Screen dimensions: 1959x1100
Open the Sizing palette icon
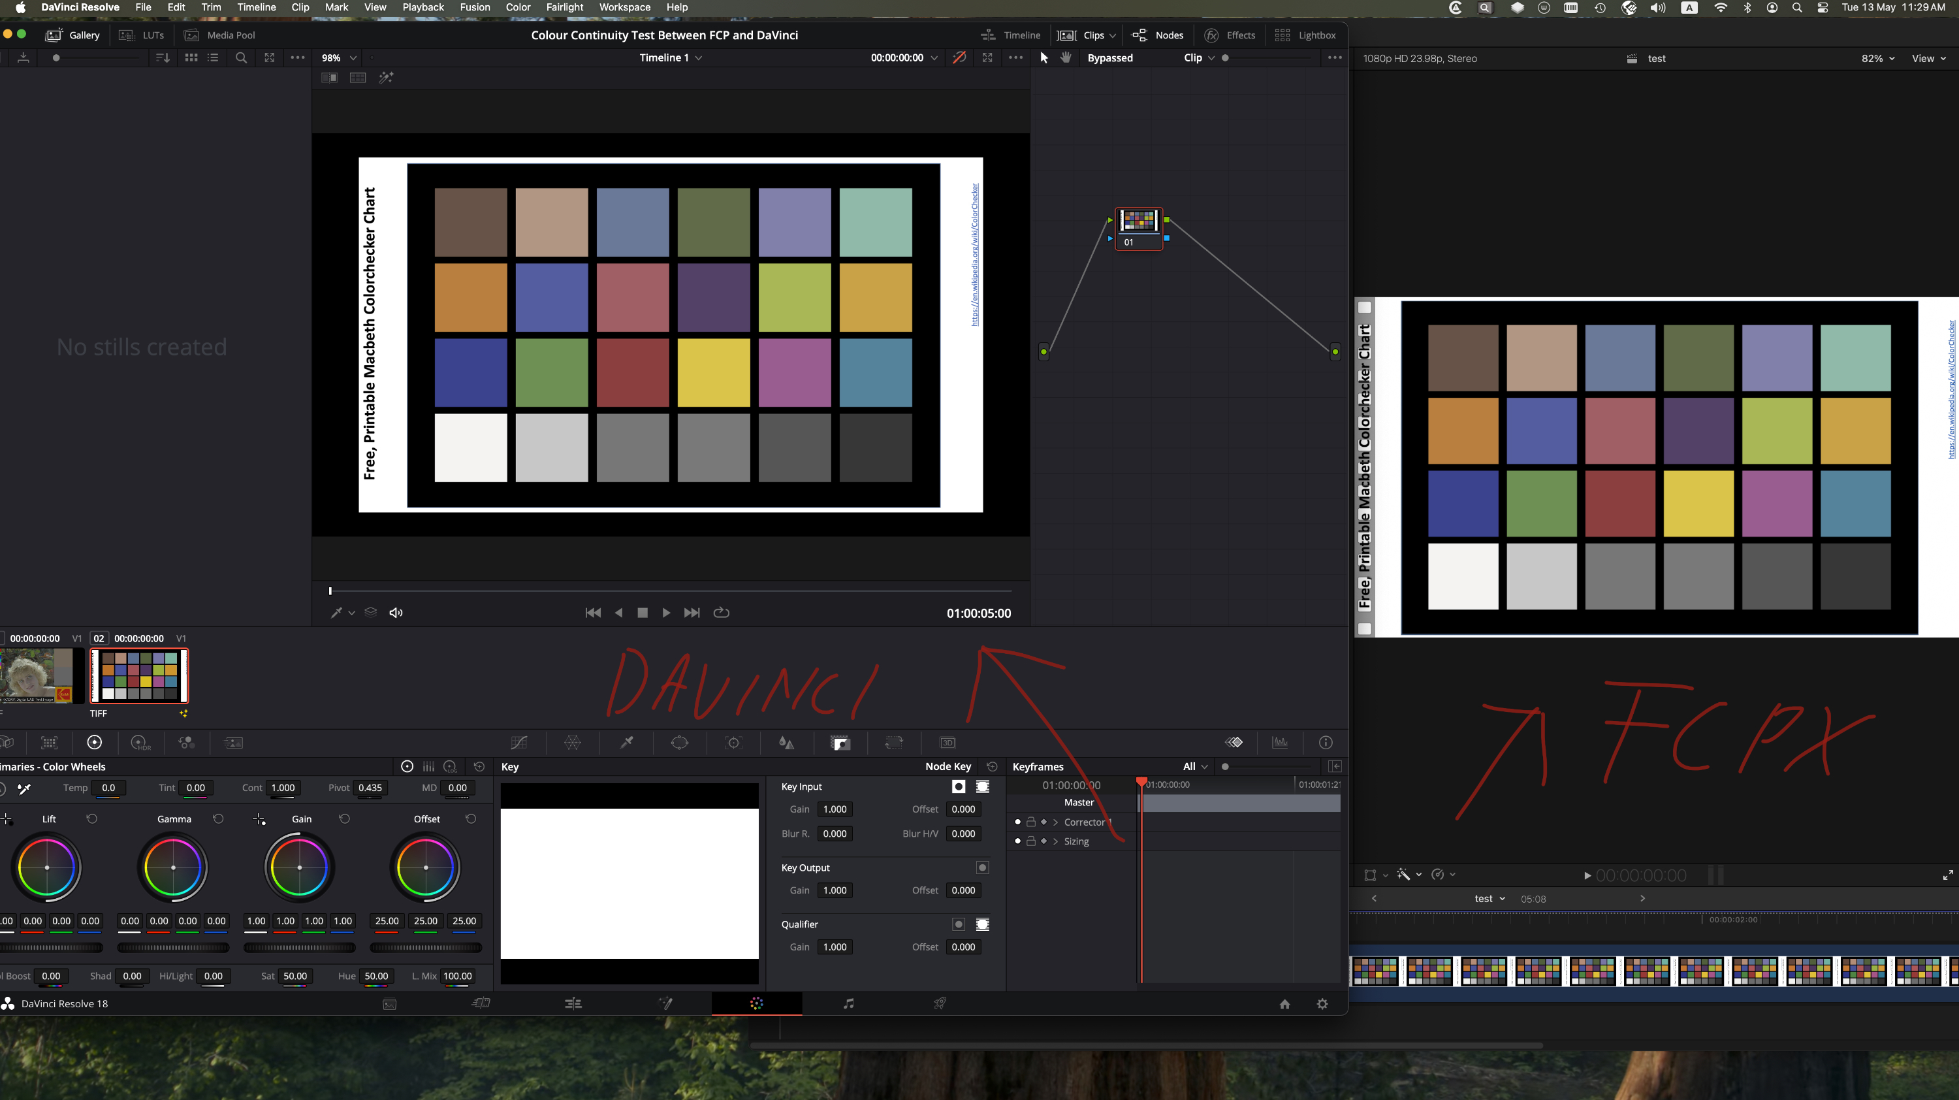(x=895, y=743)
